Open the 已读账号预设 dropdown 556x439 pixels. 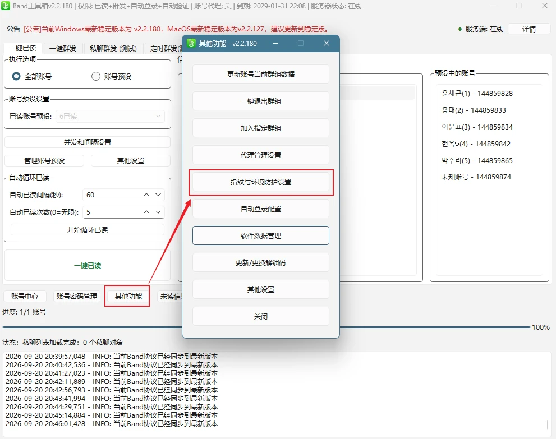click(x=110, y=116)
